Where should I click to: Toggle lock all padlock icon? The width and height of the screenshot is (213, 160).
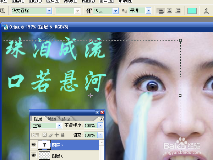[62, 135]
